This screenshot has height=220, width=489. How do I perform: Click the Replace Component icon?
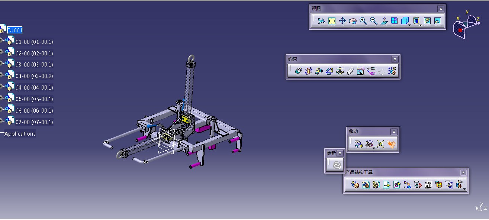407,184
